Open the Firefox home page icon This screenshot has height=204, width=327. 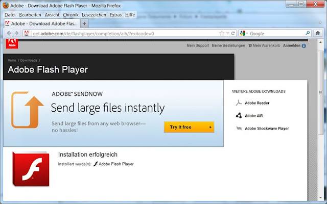[x=318, y=33]
